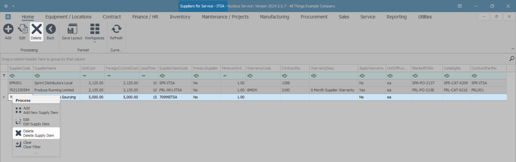Open the Workspaces dropdown

pos(95,33)
